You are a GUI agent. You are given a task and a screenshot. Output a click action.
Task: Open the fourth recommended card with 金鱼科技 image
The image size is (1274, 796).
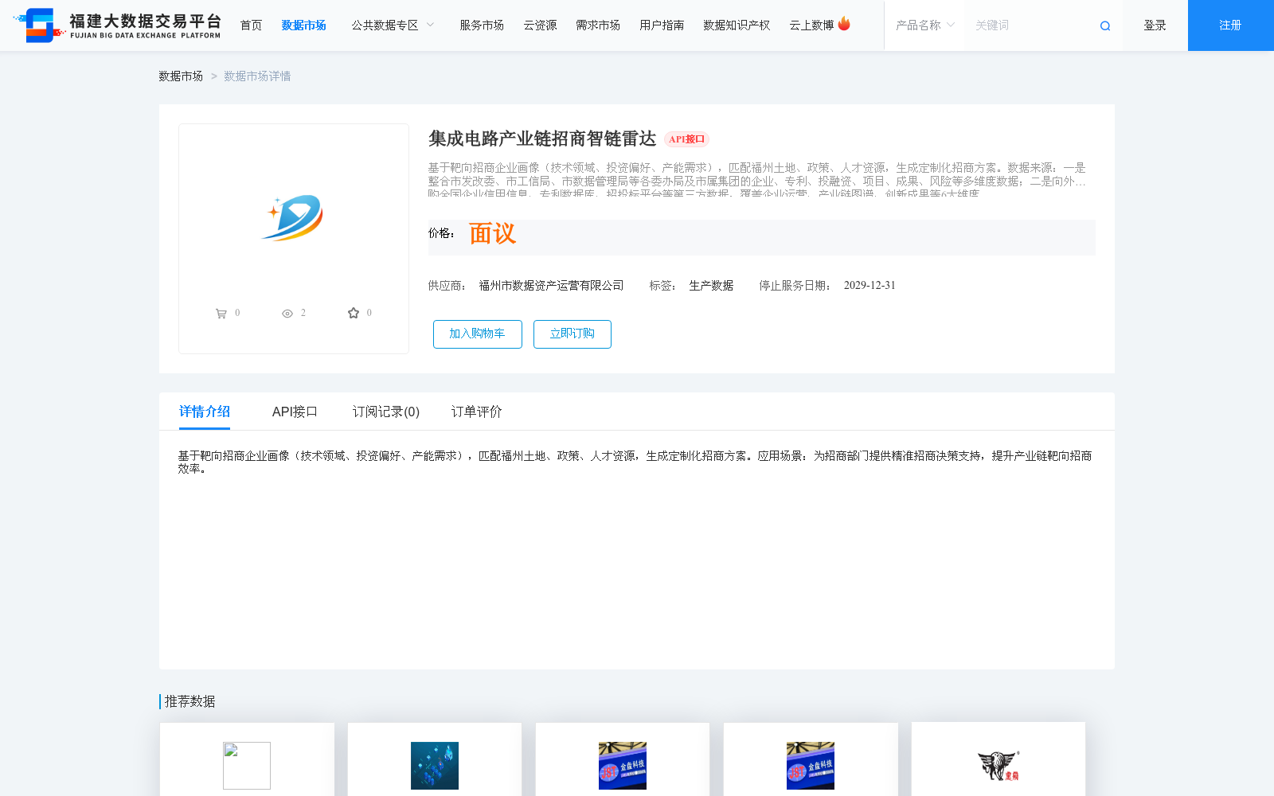click(811, 759)
